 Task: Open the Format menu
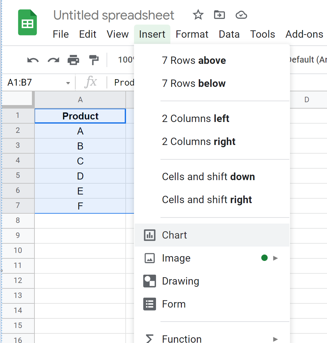click(192, 34)
